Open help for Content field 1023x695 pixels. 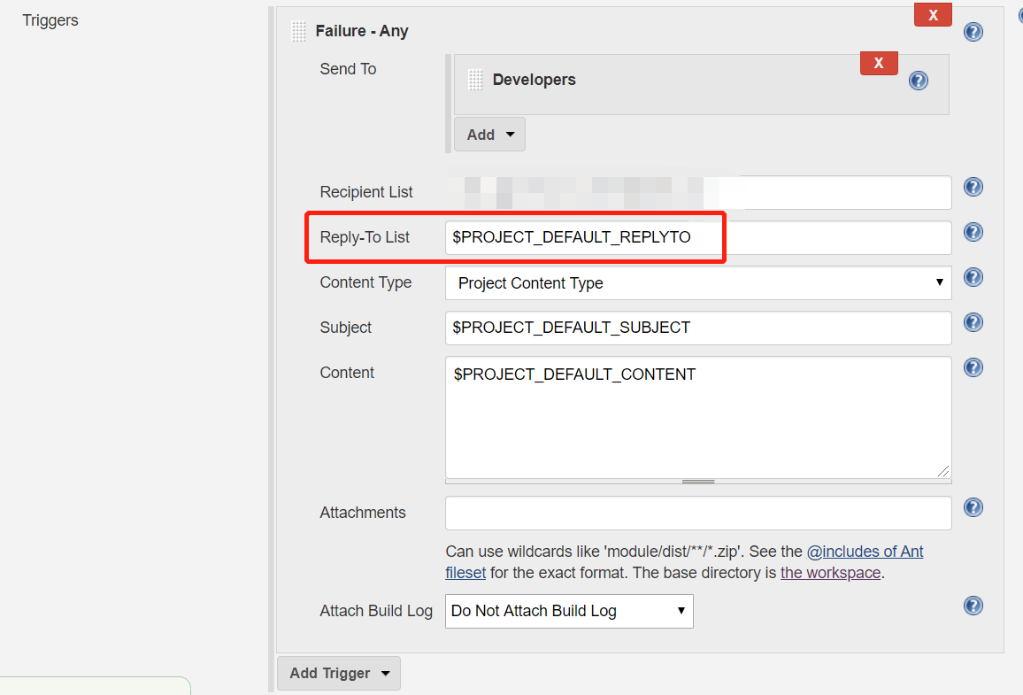click(973, 367)
